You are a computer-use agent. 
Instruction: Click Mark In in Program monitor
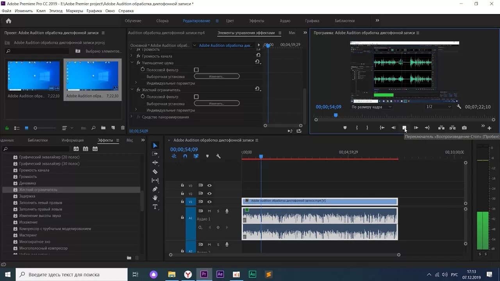pyautogui.click(x=357, y=128)
